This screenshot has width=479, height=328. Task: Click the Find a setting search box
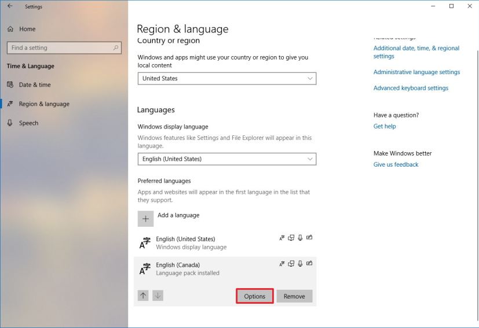pyautogui.click(x=64, y=47)
